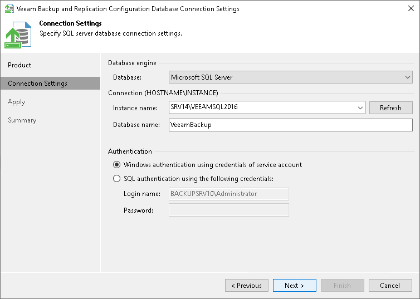Screen dimensions: 420x299
Task: Click the 'Connection (HOSTNAME\INSTANCE)' group label
Action: click(x=163, y=93)
